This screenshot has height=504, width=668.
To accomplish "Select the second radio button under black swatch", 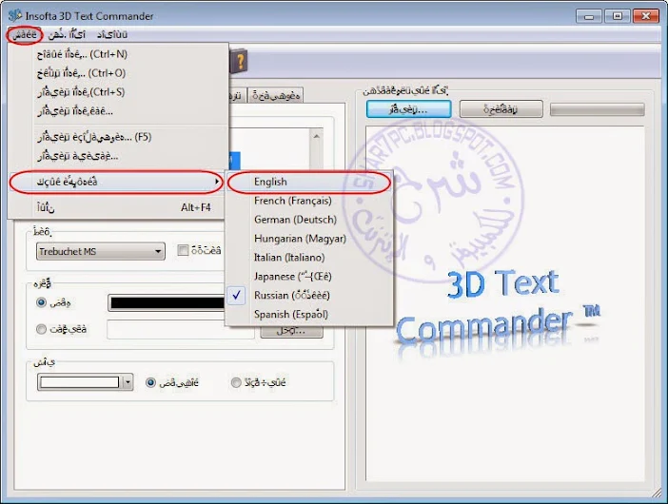I will (x=41, y=329).
